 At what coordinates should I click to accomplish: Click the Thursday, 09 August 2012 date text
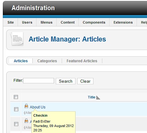[x=53, y=126]
